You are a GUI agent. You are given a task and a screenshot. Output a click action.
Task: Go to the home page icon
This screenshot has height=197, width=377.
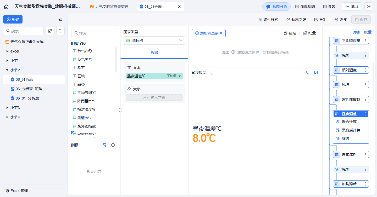coord(6,7)
